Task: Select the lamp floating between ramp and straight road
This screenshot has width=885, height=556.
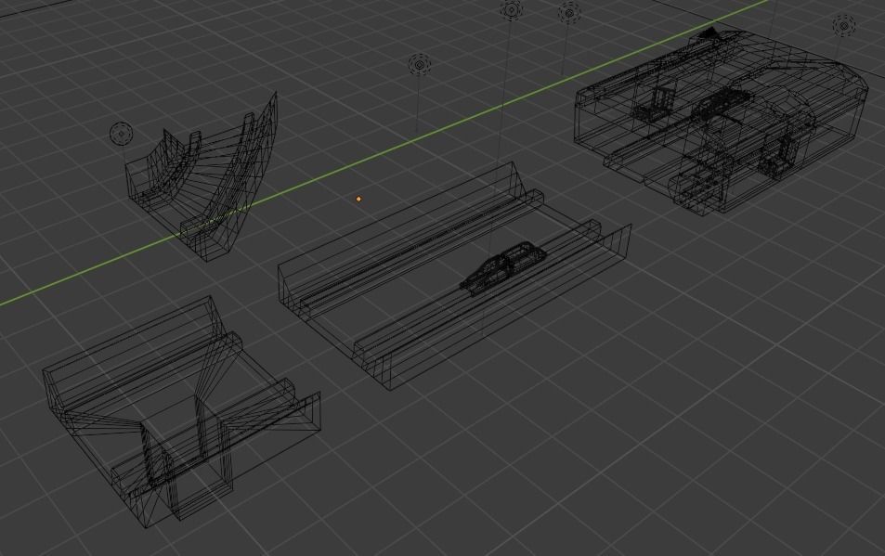Action: [x=420, y=65]
